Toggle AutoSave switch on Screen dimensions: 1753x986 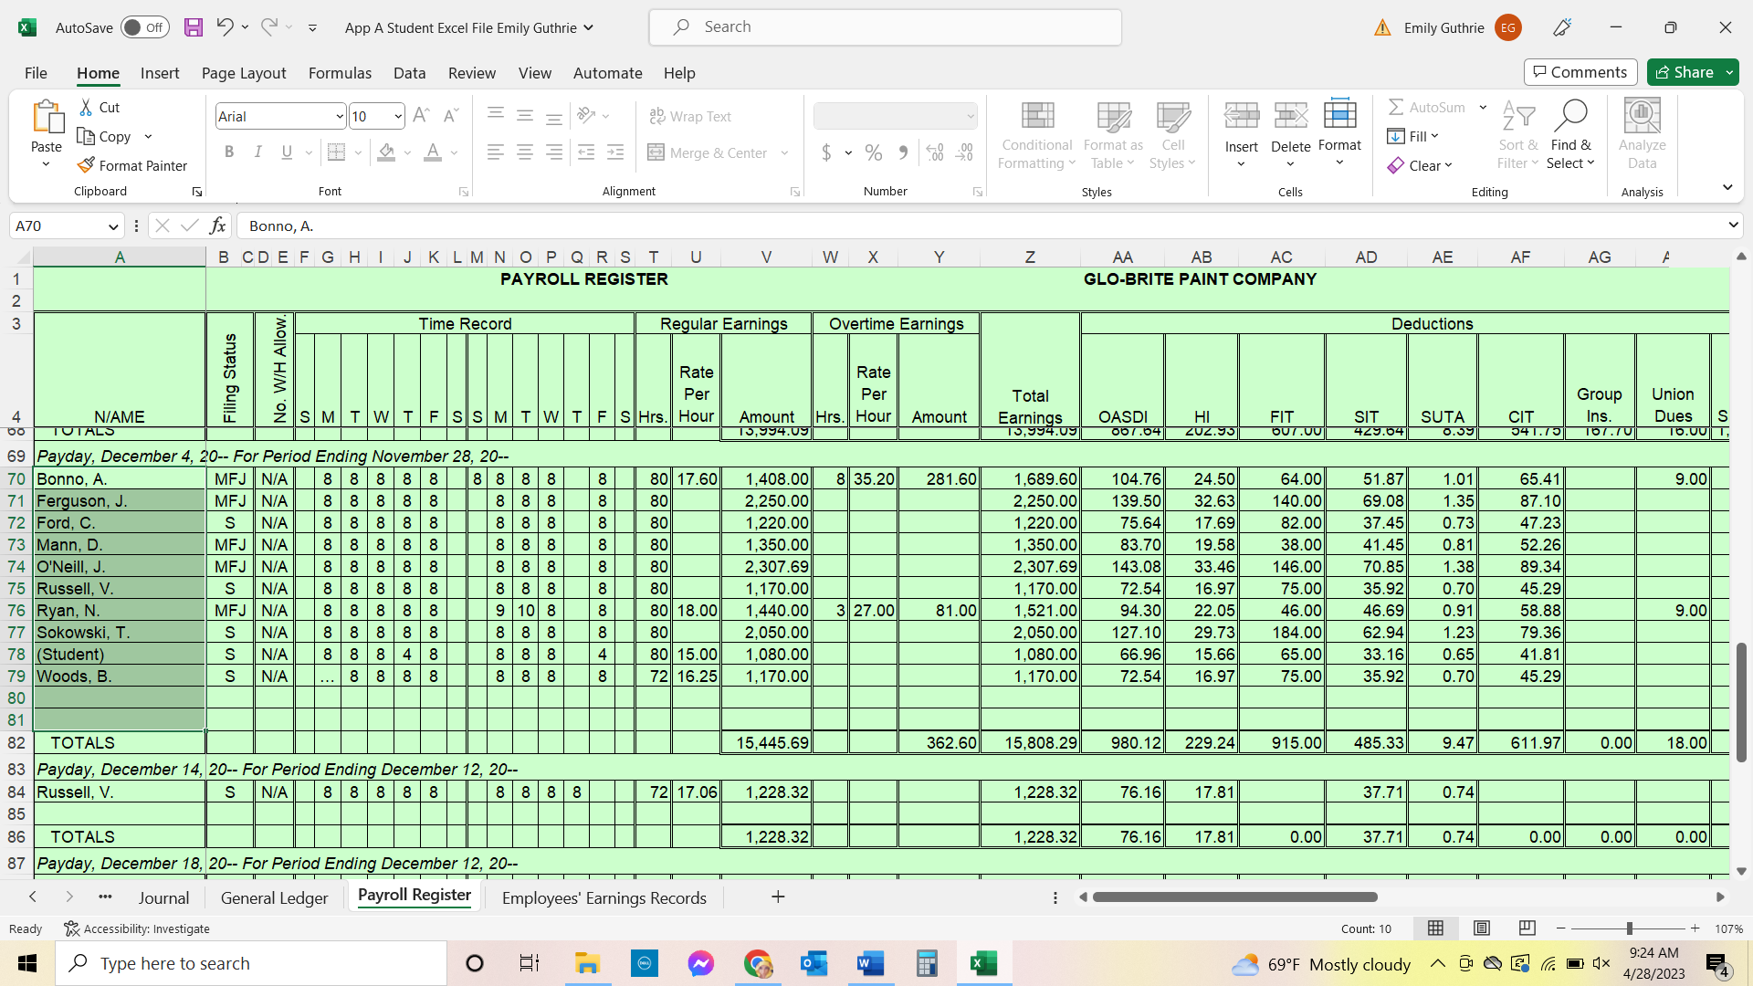144,27
